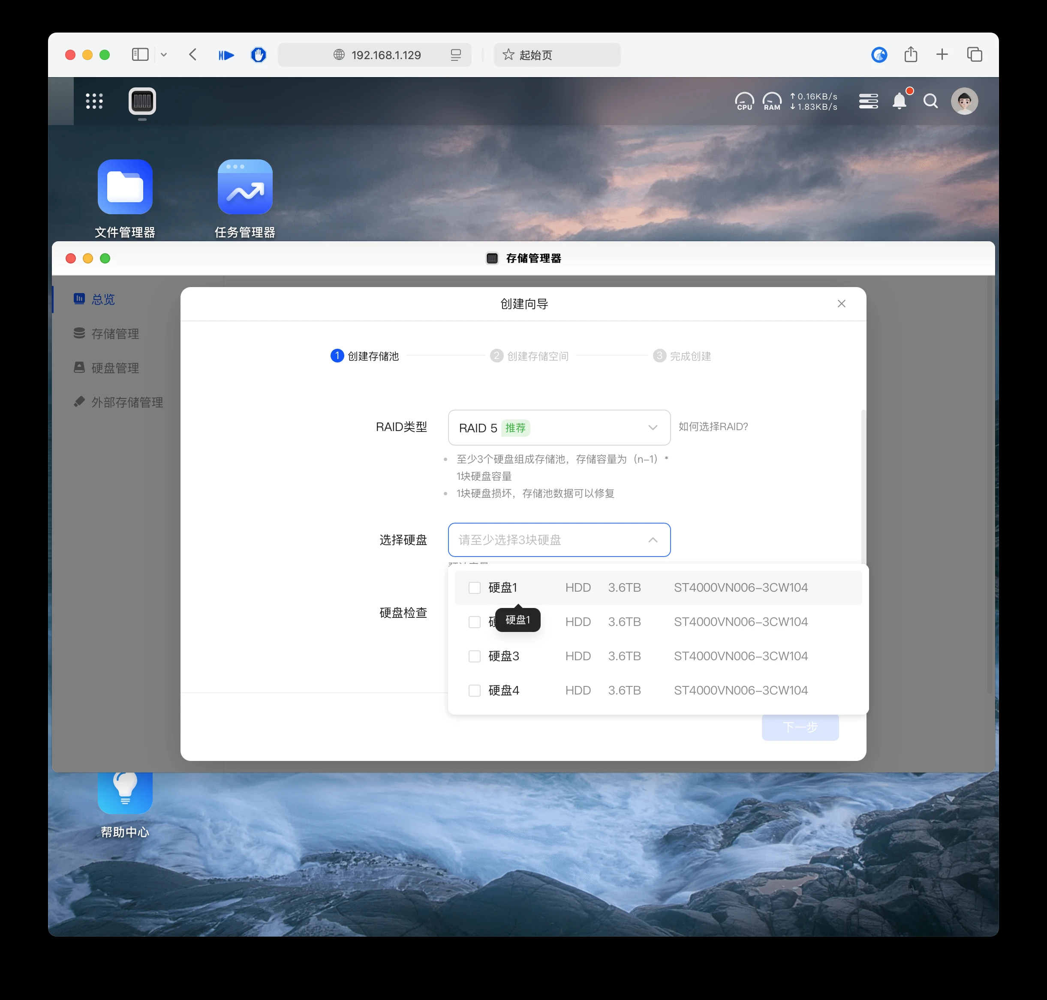Viewport: 1047px width, 1000px height.
Task: Click the blue hand blocker extension icon
Action: tap(259, 55)
